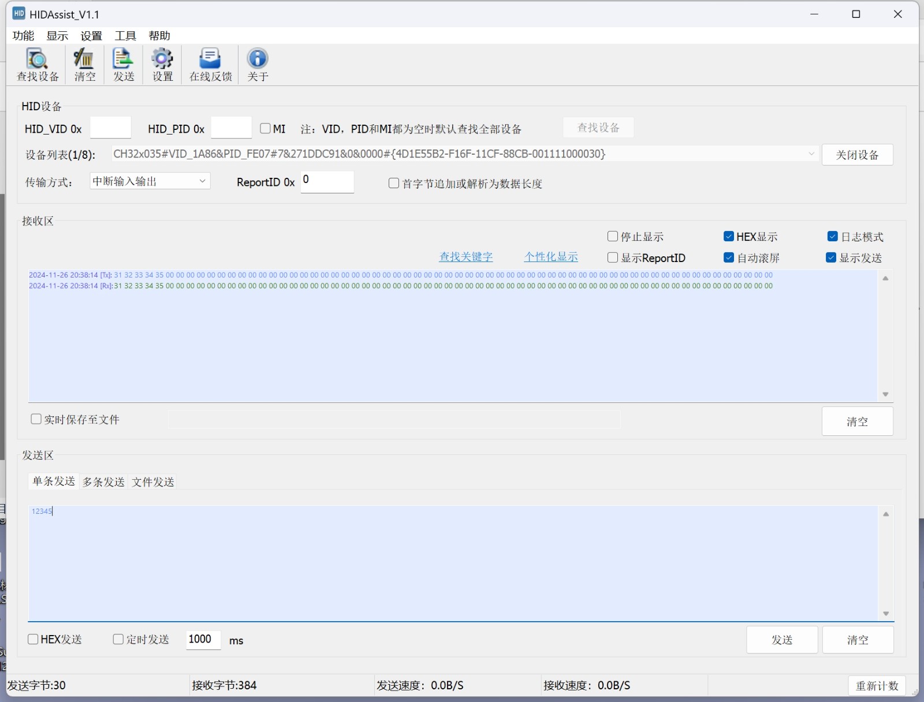Click the send text area containing 12345
The image size is (924, 702).
click(453, 563)
